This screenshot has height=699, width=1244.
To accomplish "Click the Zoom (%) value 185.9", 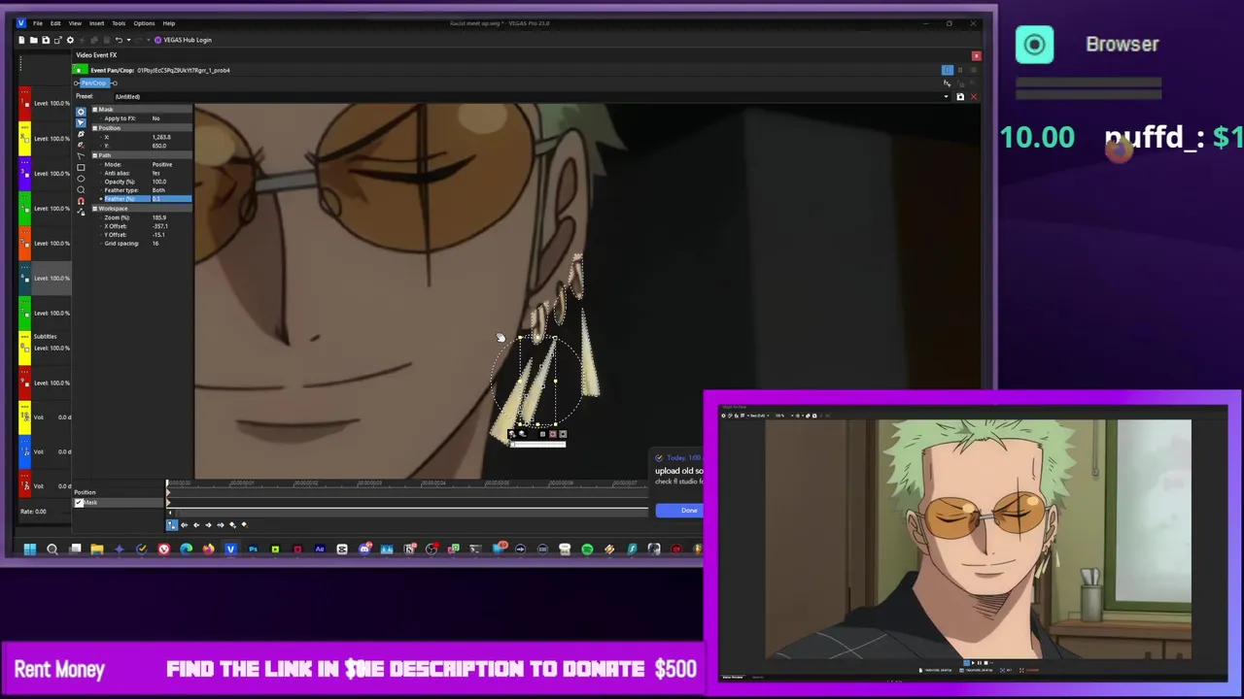I will tap(159, 217).
